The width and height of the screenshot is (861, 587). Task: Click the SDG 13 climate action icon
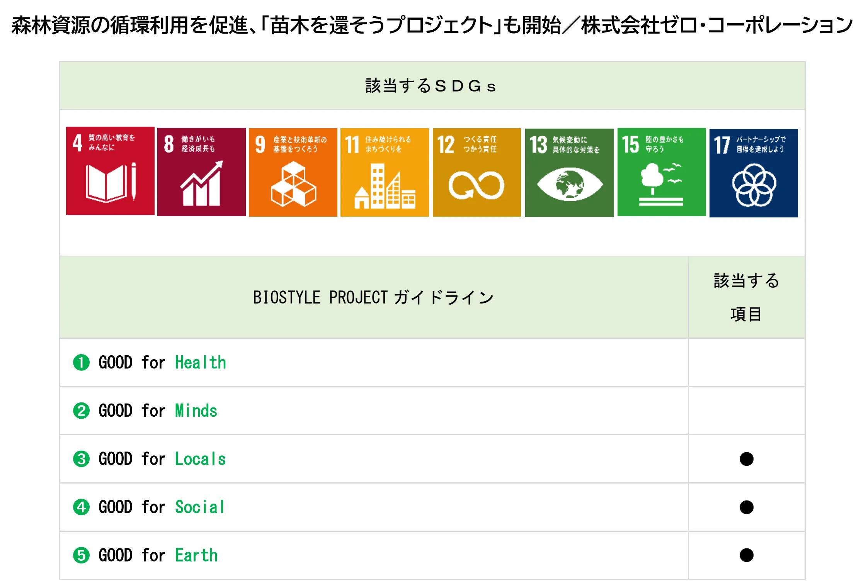[x=569, y=173]
